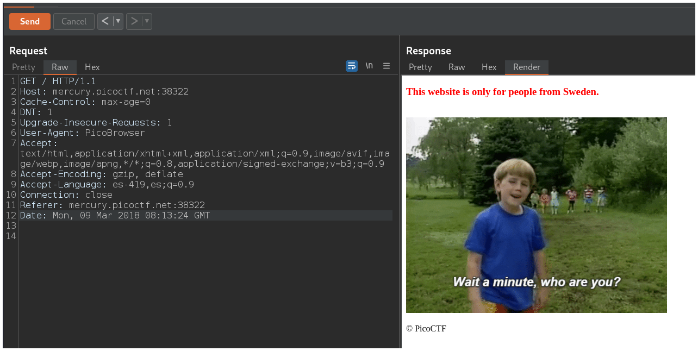The height and width of the screenshot is (351, 698).
Task: Open the Response Pretty tab
Action: coord(420,67)
